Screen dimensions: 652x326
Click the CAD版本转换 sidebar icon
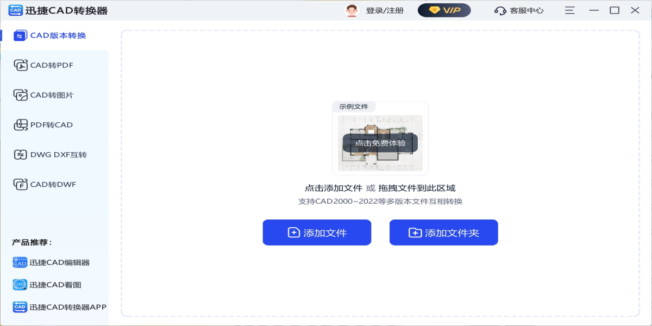[20, 36]
